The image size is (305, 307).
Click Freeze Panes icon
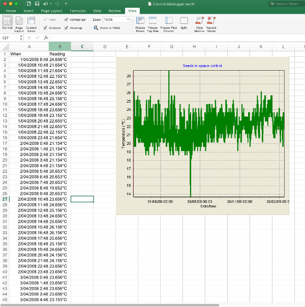click(140, 20)
